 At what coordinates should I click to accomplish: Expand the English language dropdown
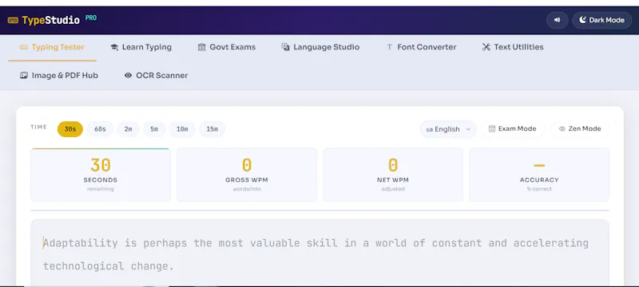pyautogui.click(x=448, y=129)
